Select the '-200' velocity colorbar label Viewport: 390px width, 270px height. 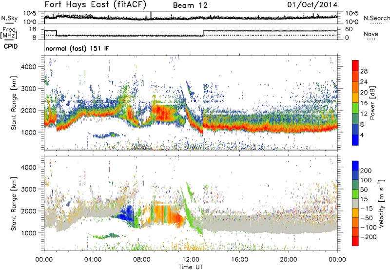click(x=368, y=237)
